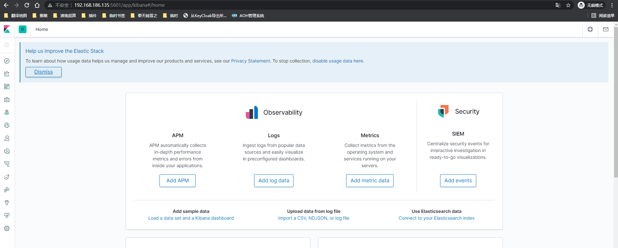The image size is (618, 248).
Task: Open the 翻译地图 bookmark folder
Action: 15,15
